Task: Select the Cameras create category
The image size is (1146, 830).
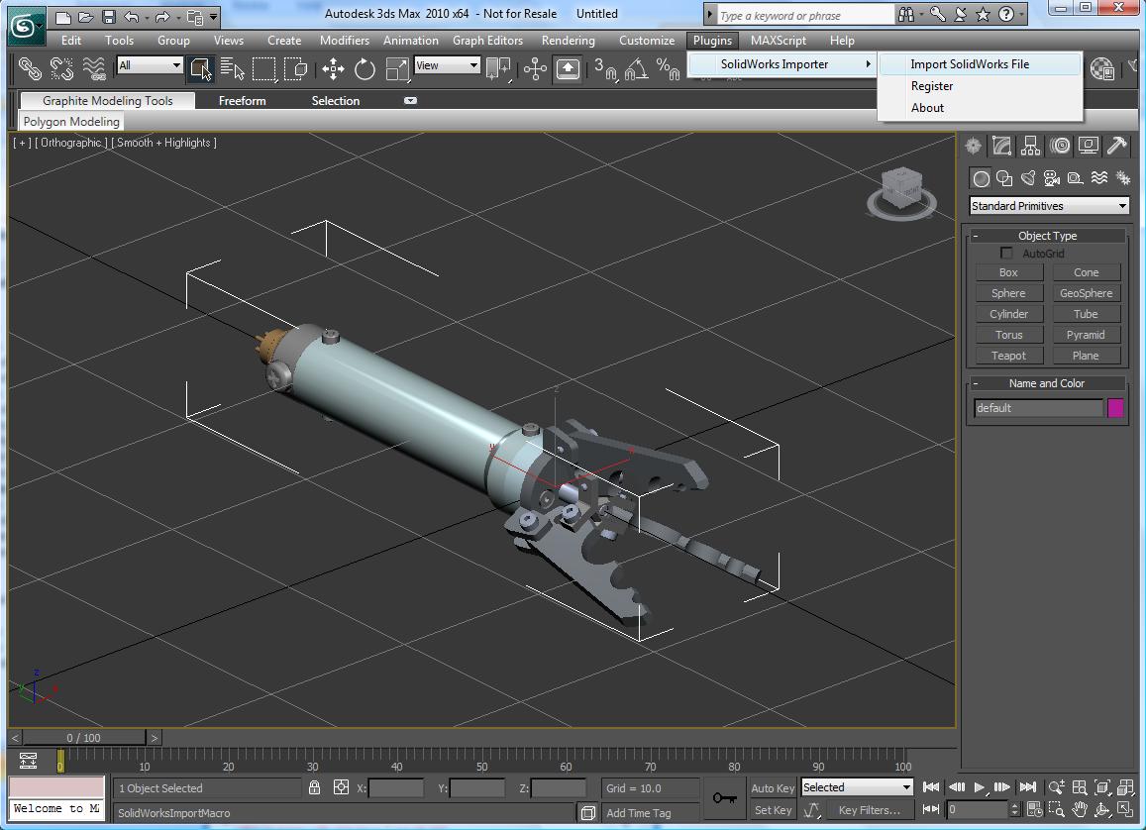Action: click(1052, 178)
